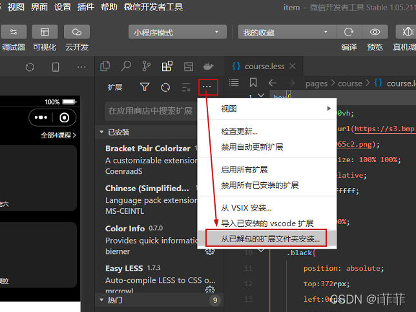Click the course breadcrumb
The image size is (416, 312).
pyautogui.click(x=350, y=83)
